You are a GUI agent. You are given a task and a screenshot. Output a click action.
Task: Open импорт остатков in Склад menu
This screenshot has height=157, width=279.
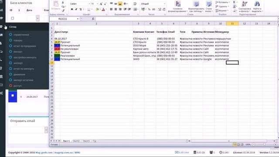pos(23,80)
